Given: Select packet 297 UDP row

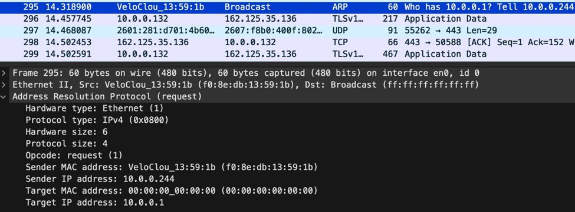Looking at the screenshot, I should [x=288, y=31].
